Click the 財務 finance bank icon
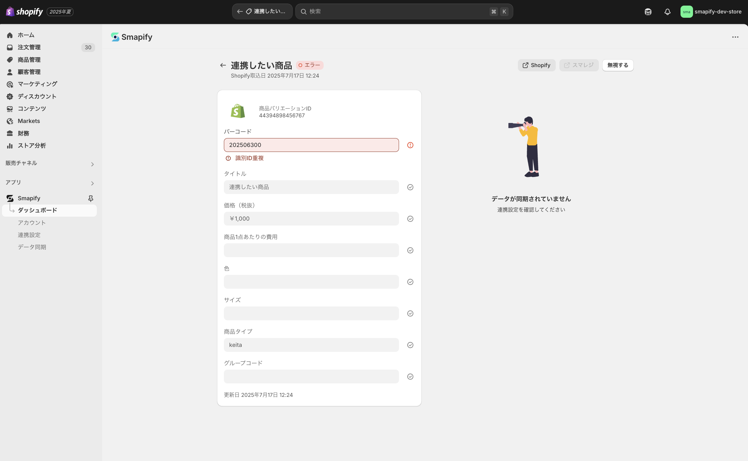The image size is (748, 461). coord(10,133)
